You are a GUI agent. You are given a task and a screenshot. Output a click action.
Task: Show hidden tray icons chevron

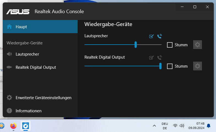click(x=154, y=126)
